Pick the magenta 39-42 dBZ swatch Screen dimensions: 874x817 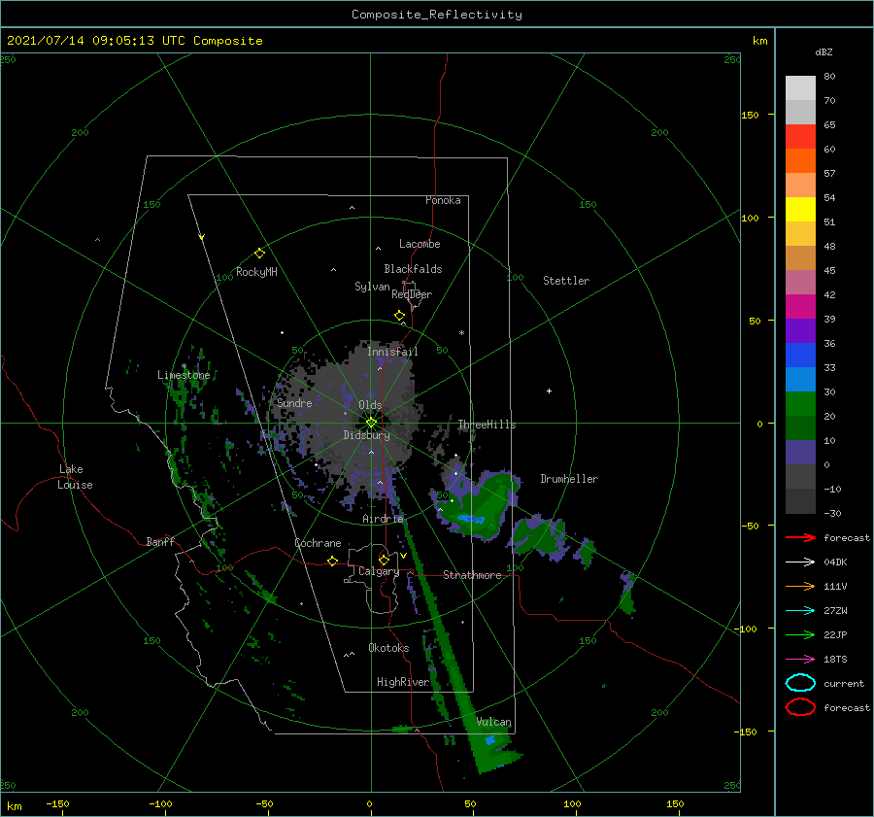tap(800, 307)
